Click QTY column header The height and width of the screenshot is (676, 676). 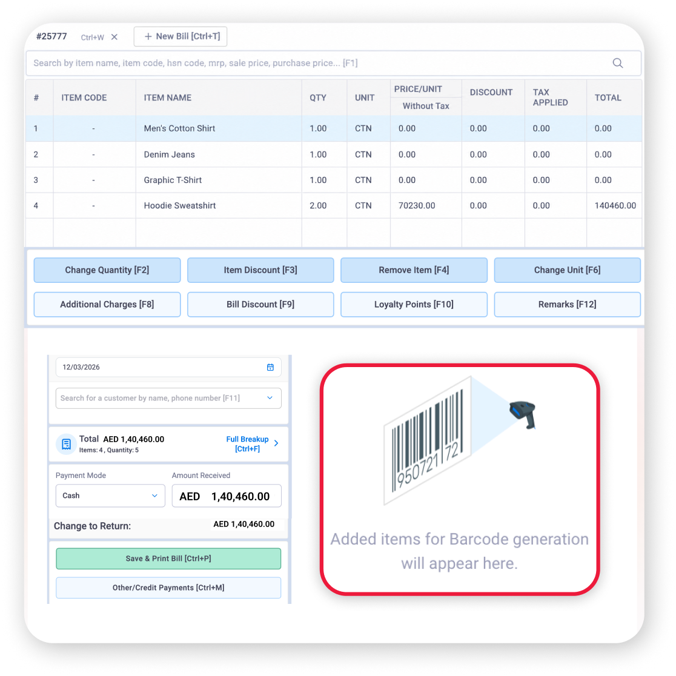(x=318, y=98)
